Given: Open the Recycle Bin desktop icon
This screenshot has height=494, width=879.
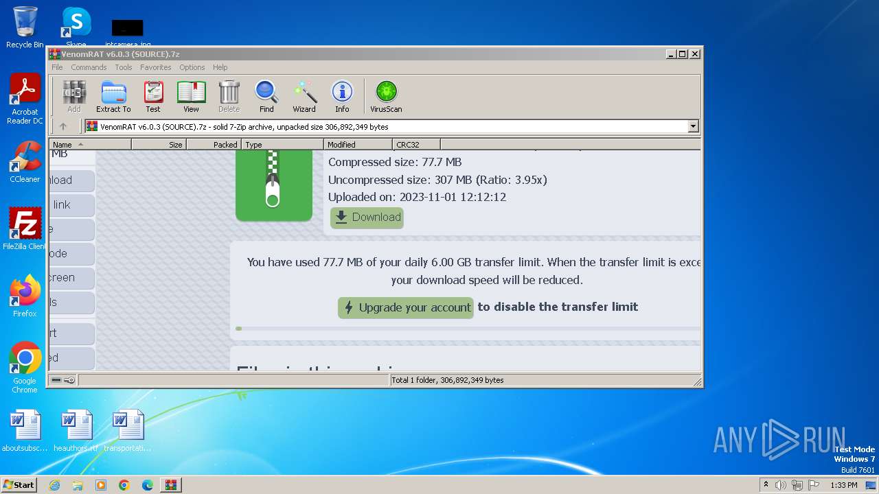Looking at the screenshot, I should pos(25,27).
